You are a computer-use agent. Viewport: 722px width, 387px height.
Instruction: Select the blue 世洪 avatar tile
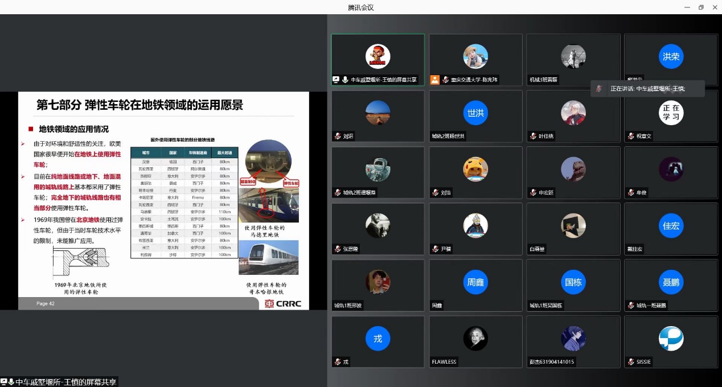[x=475, y=113]
